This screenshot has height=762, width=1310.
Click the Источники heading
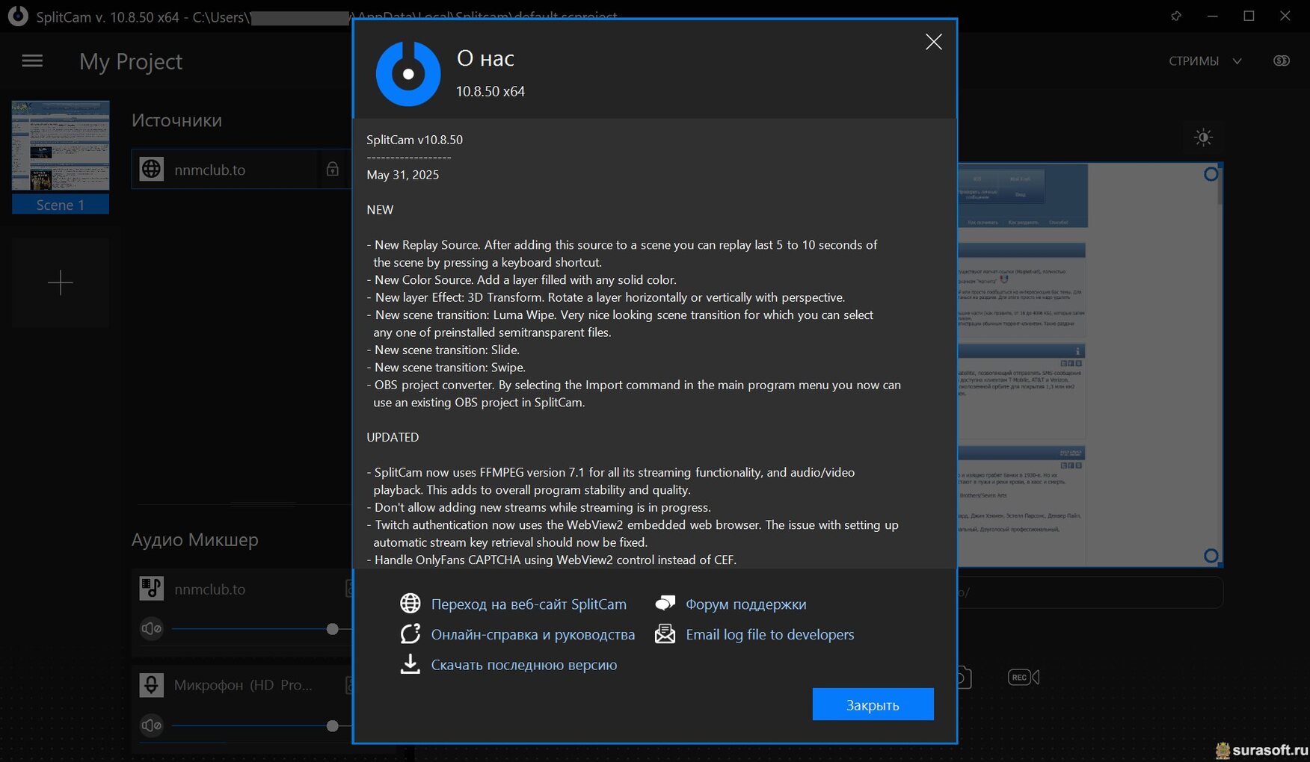(x=176, y=120)
